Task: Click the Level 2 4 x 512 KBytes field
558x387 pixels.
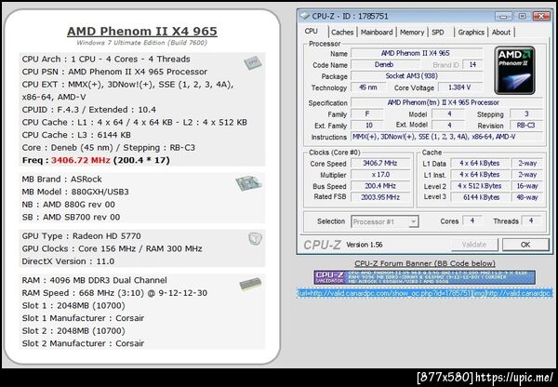Action: tap(481, 186)
